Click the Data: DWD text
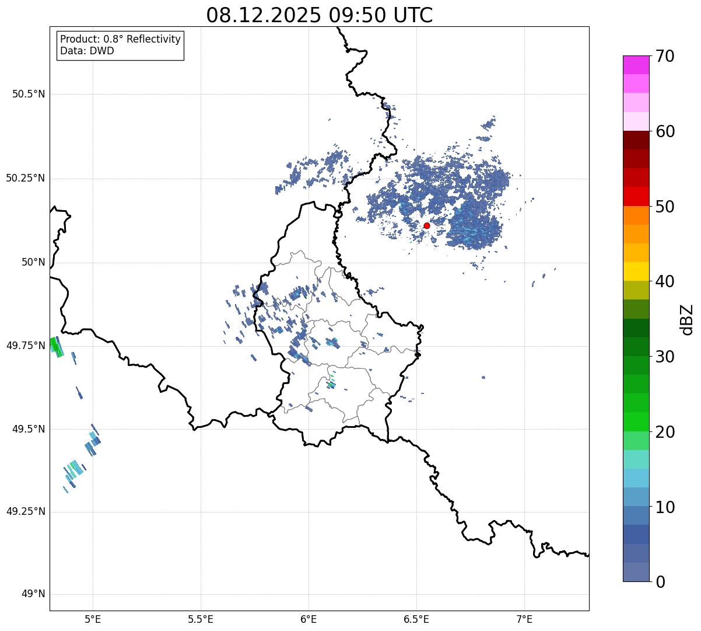The image size is (701, 631). tap(87, 51)
